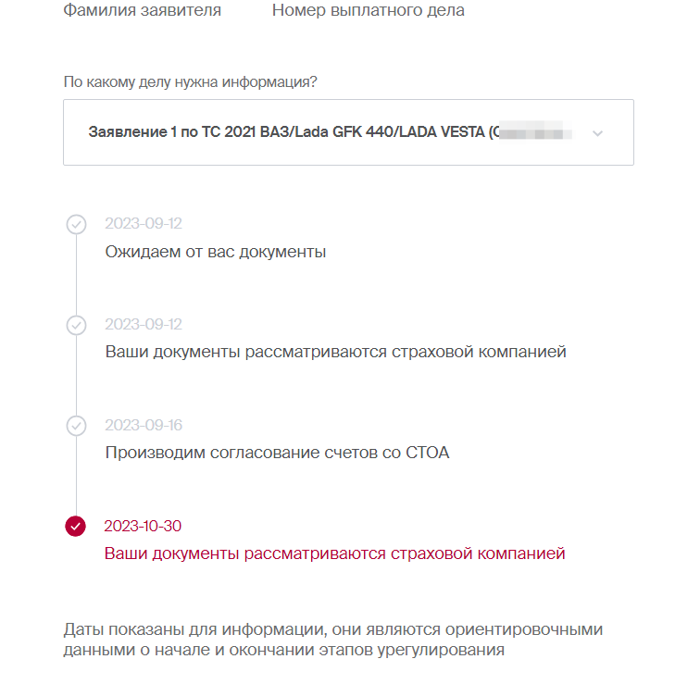Click the 2023-09-12 date above "Ожидаем от вас документы"
700x684 pixels.
pos(144,223)
